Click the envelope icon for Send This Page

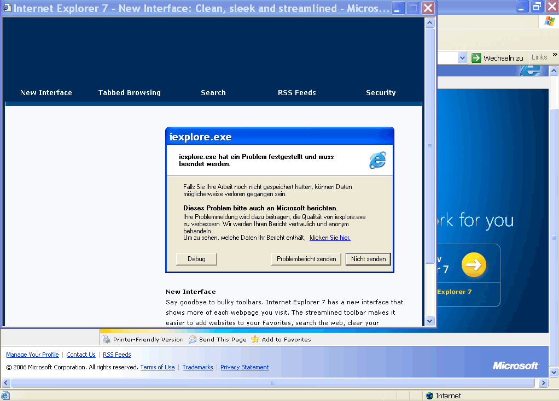pyautogui.click(x=193, y=339)
